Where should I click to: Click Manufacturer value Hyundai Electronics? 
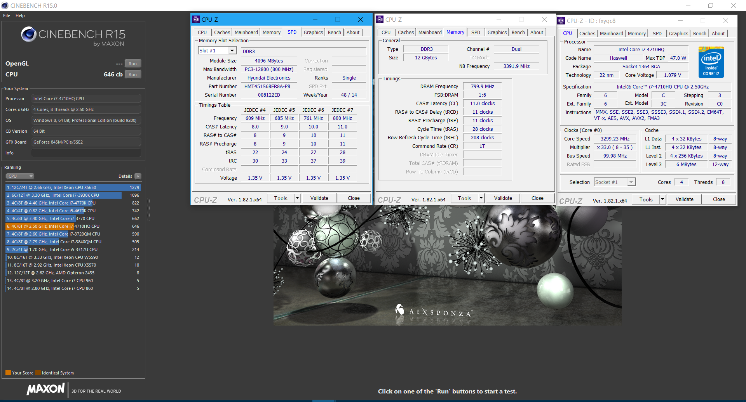tap(269, 78)
